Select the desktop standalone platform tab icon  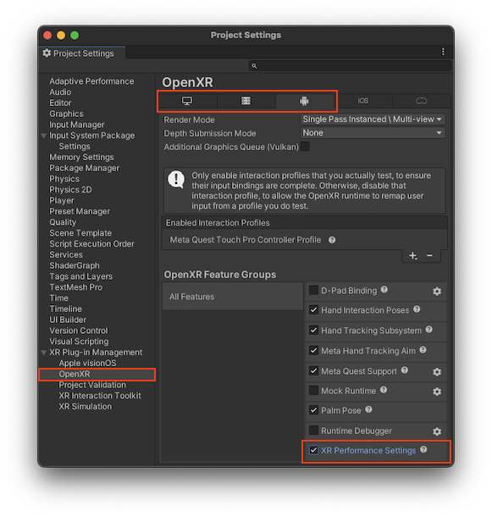coord(187,101)
